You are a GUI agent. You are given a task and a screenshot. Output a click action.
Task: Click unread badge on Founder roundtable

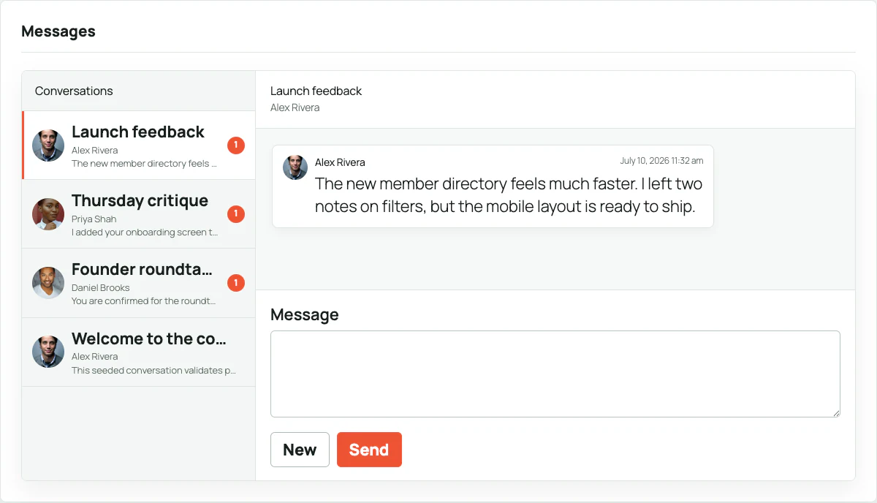coord(235,283)
